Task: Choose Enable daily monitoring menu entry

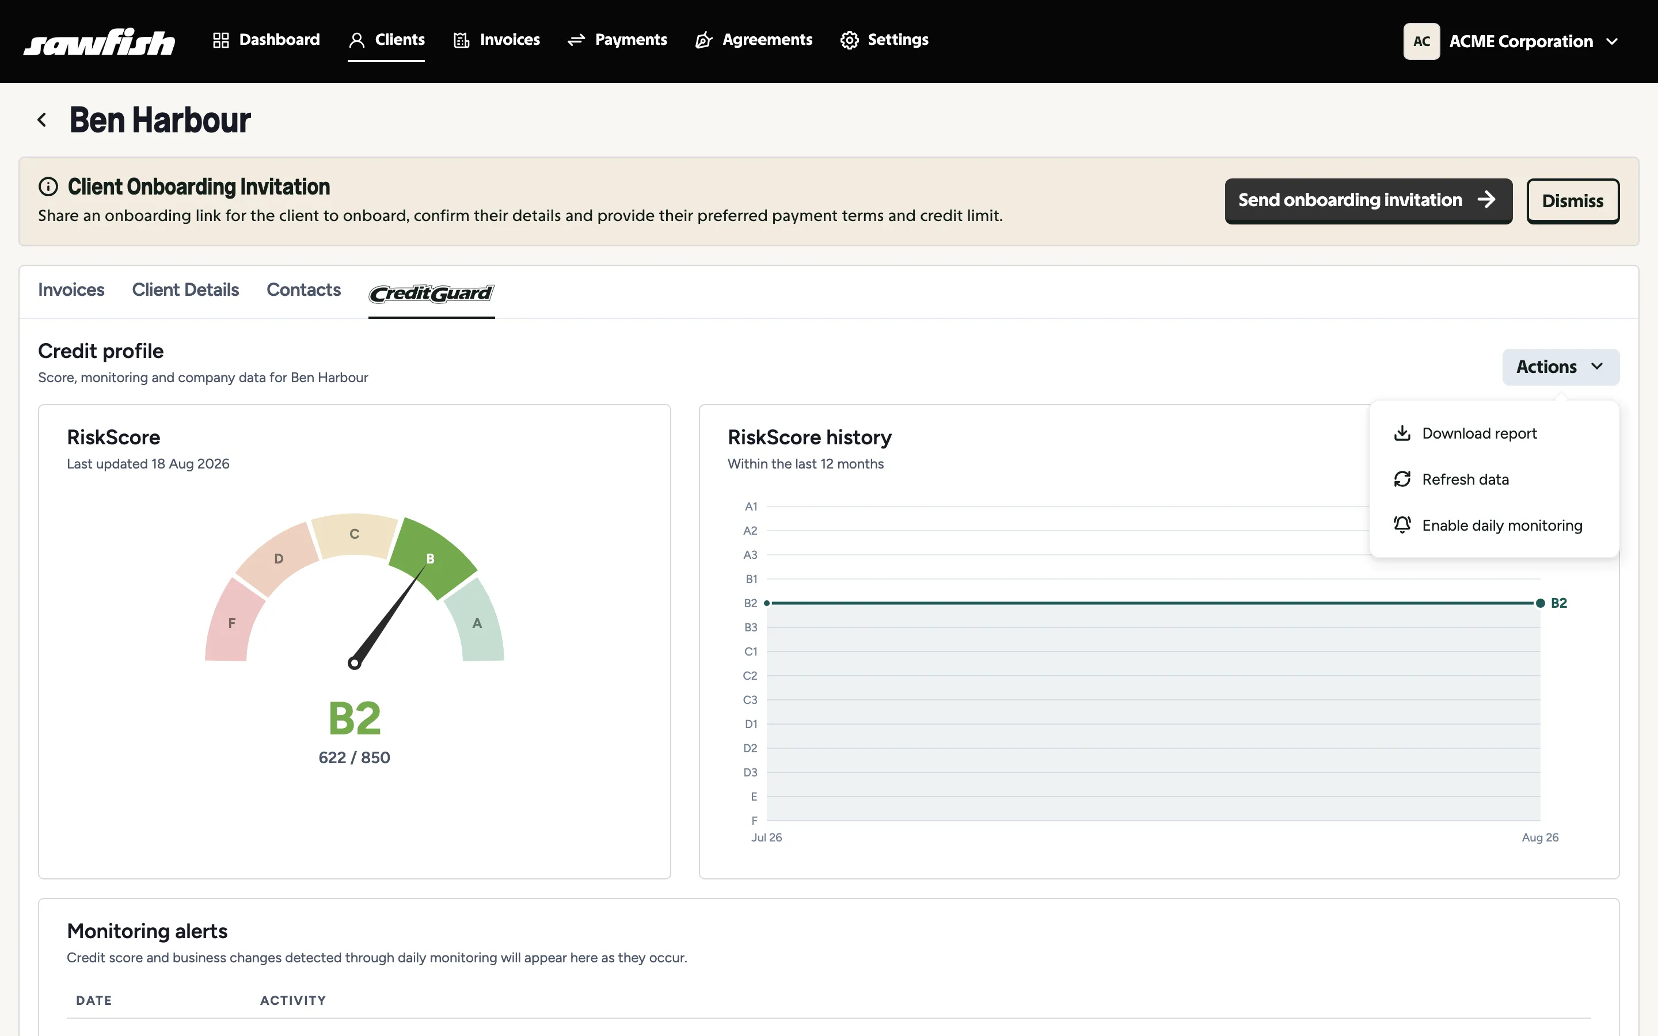Action: [1495, 525]
